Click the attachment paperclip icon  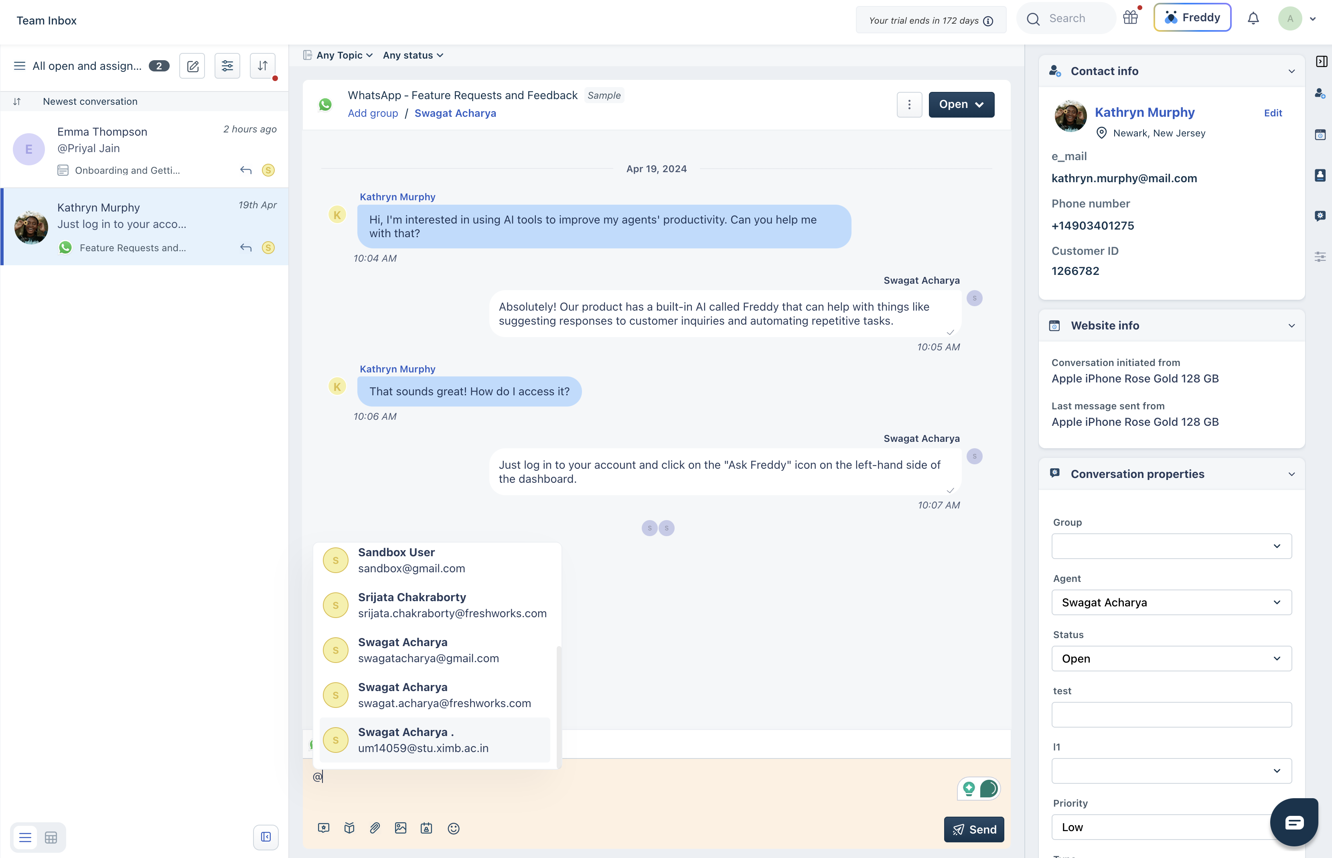(375, 828)
